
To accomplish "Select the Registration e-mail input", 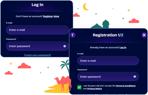I will coord(108,61).
